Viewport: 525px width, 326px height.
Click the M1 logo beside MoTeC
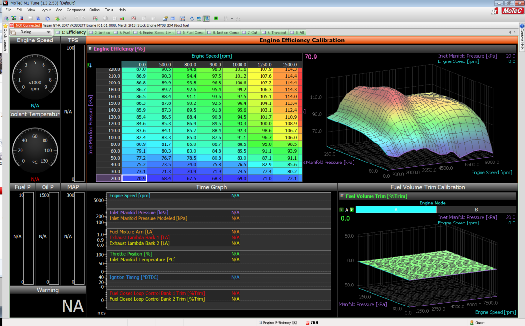click(x=495, y=11)
